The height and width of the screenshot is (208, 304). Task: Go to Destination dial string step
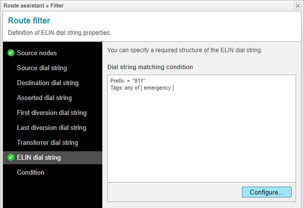pos(48,83)
